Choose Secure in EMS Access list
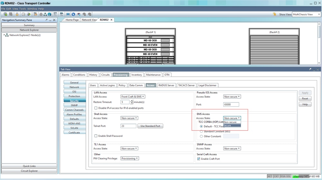 pyautogui.click(x=232, y=125)
